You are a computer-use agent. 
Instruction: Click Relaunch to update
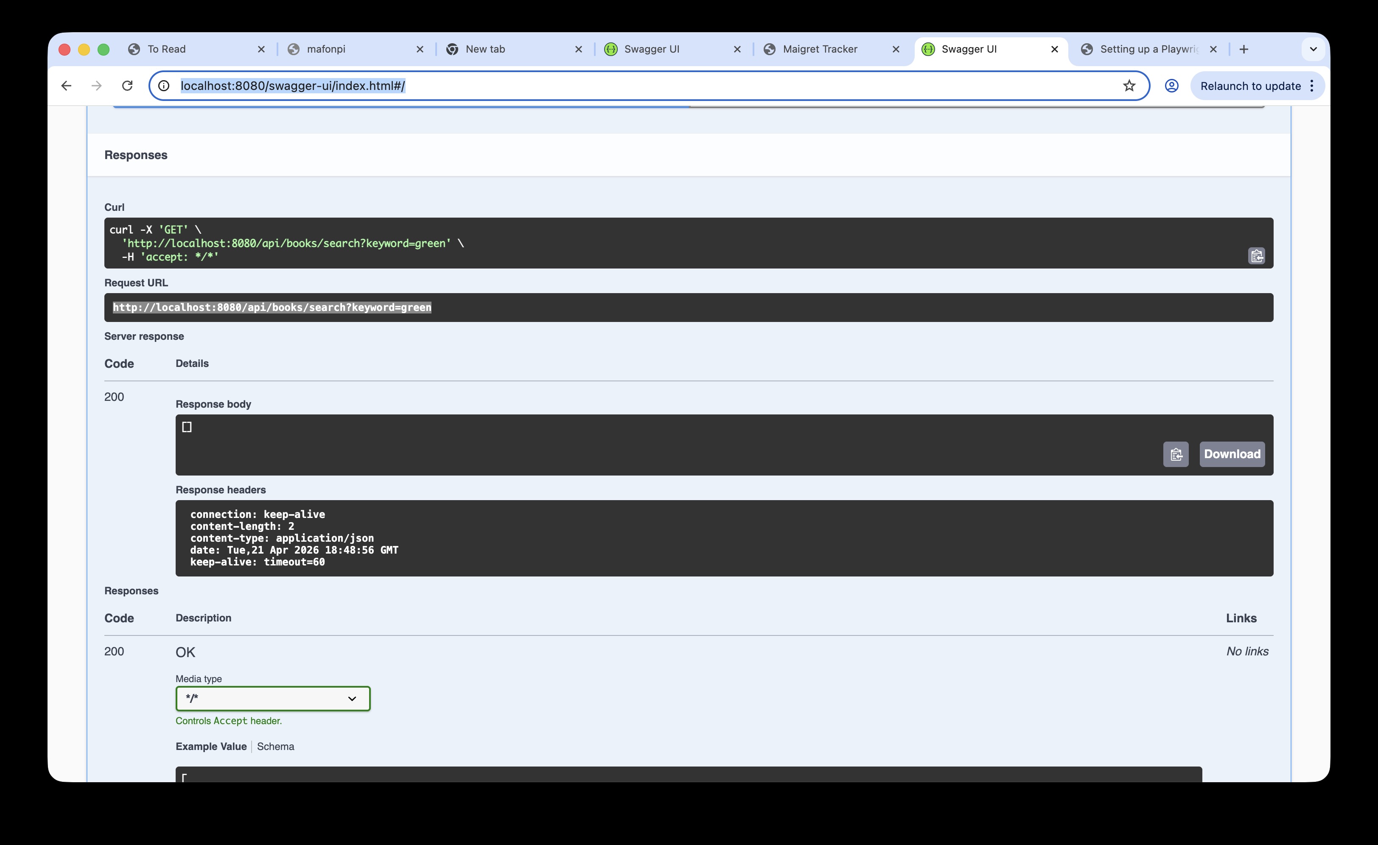click(1250, 86)
